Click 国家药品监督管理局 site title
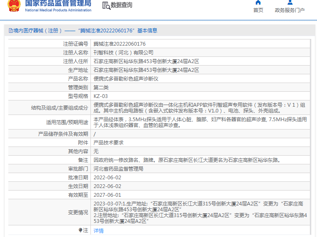 pos(58,3)
